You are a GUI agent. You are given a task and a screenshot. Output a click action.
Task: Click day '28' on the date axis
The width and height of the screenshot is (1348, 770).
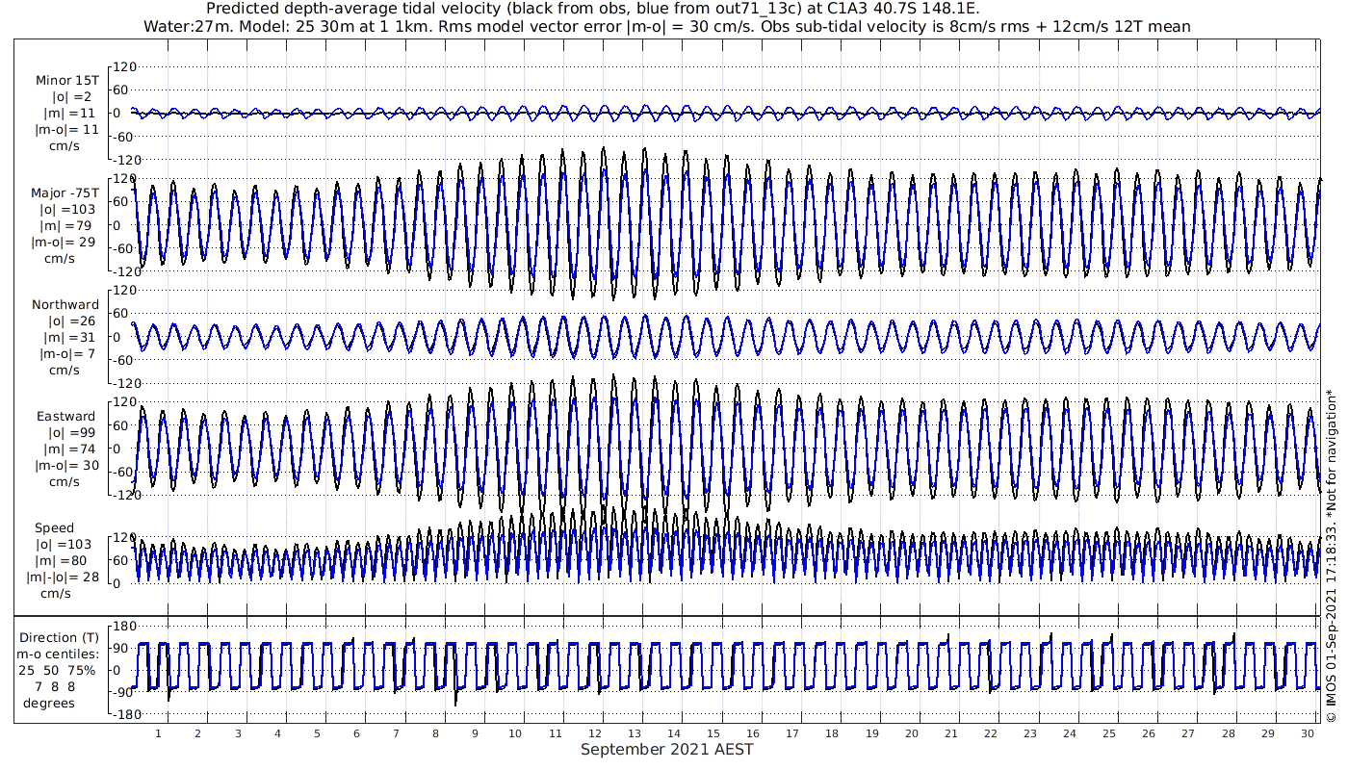pyautogui.click(x=1229, y=733)
